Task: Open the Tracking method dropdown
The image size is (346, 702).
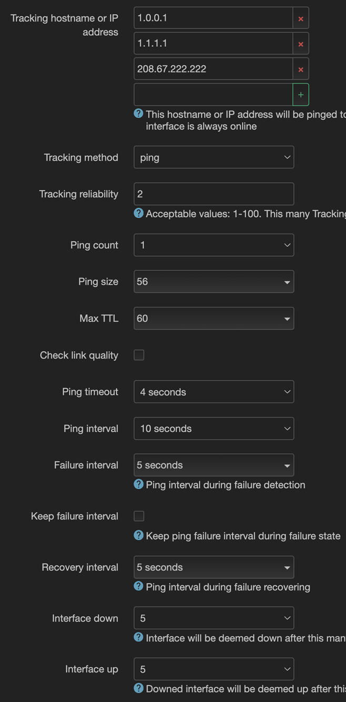Action: coord(213,157)
